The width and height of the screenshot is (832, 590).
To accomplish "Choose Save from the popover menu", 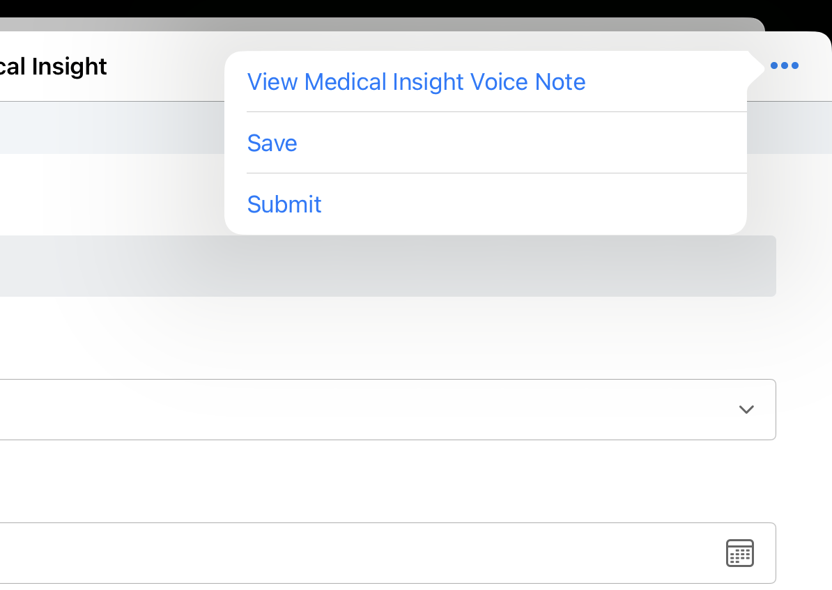I will (272, 143).
